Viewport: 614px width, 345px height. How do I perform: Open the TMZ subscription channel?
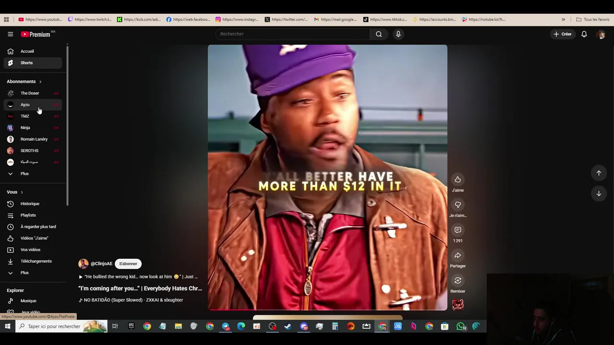[33, 116]
